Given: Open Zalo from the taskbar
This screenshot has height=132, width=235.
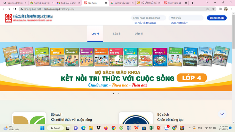Looking at the screenshot, I should 167,128.
